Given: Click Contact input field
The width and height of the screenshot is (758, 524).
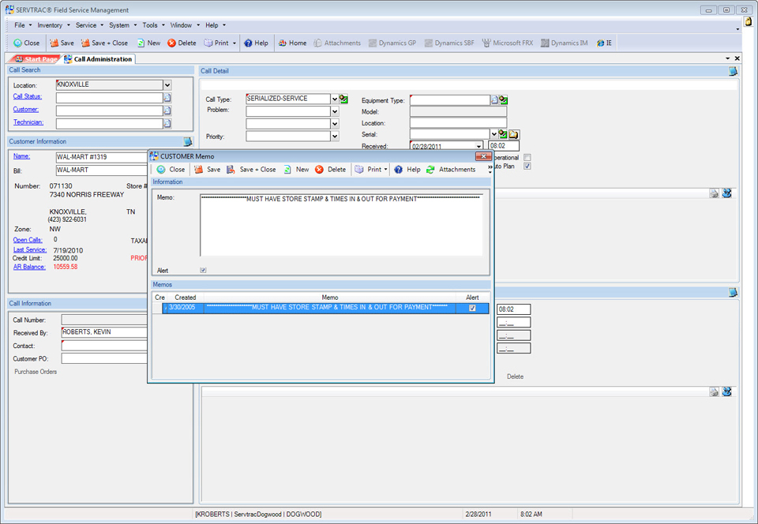Looking at the screenshot, I should (104, 346).
